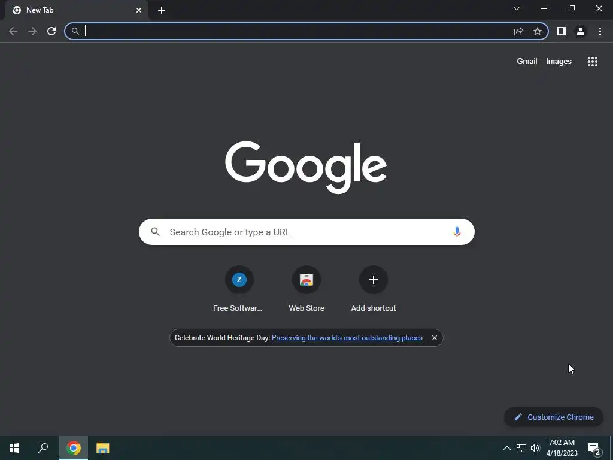
Task: Open Google Images link
Action: tap(559, 62)
